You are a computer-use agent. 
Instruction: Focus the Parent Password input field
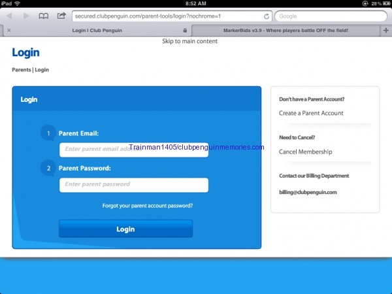134,185
